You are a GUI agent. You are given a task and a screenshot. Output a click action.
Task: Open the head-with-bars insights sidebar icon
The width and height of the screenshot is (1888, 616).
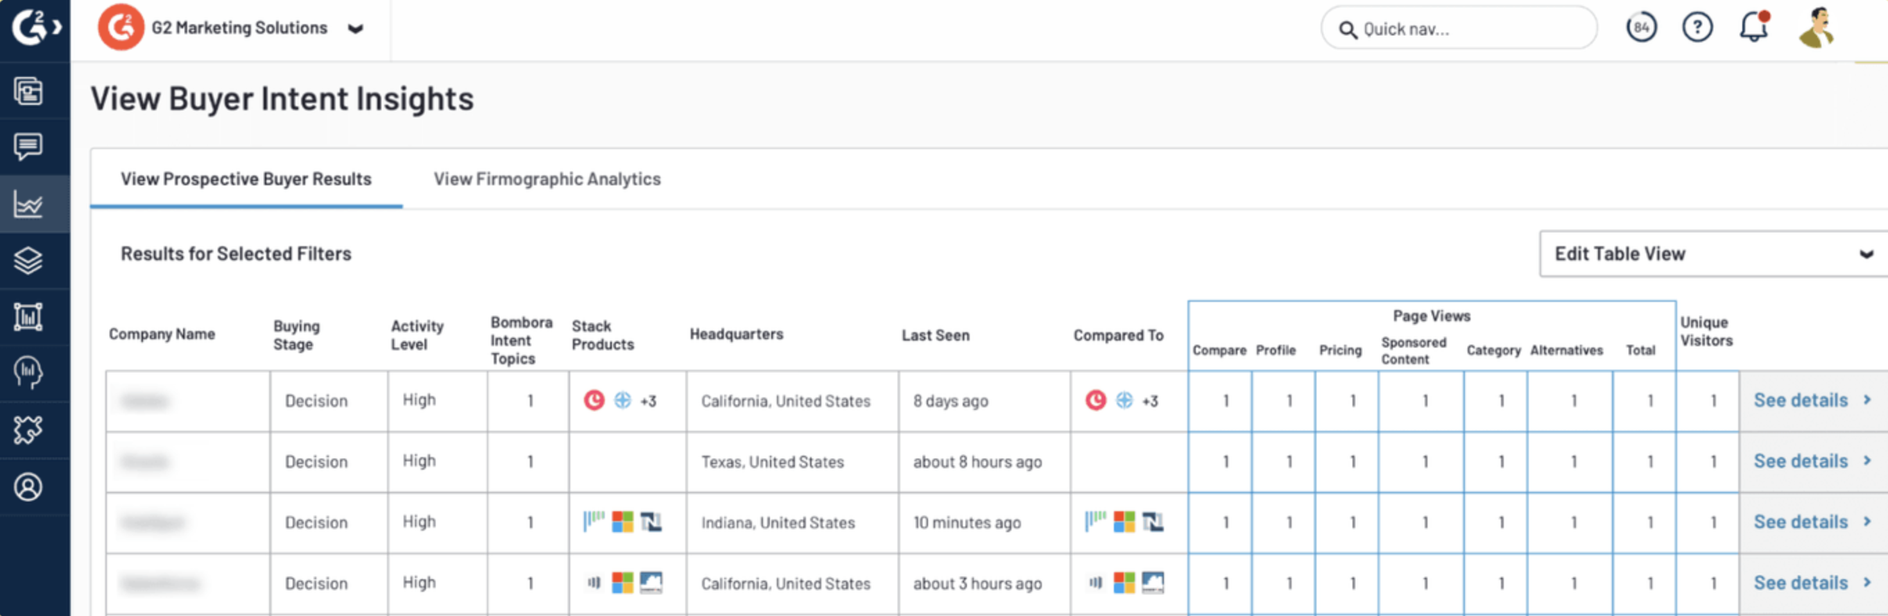coord(28,373)
